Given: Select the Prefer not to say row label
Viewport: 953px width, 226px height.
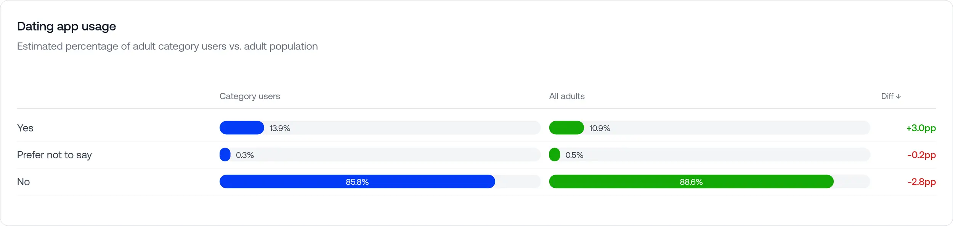Looking at the screenshot, I should click(x=55, y=155).
